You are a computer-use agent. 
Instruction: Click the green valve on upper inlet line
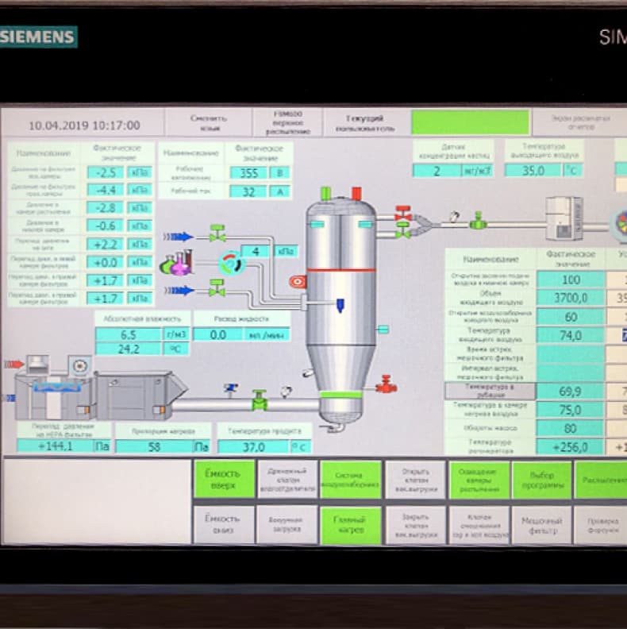(x=217, y=233)
